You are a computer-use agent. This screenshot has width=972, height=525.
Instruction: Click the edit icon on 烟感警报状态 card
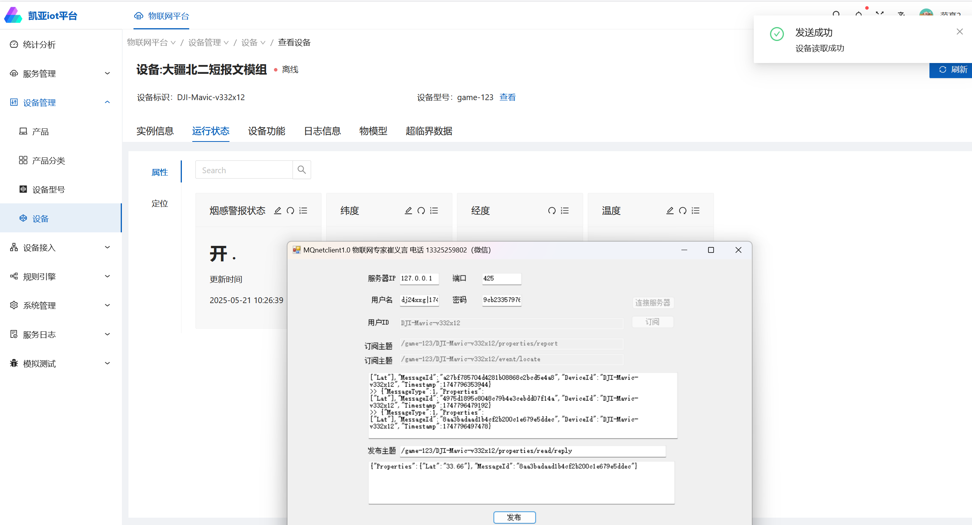(277, 211)
